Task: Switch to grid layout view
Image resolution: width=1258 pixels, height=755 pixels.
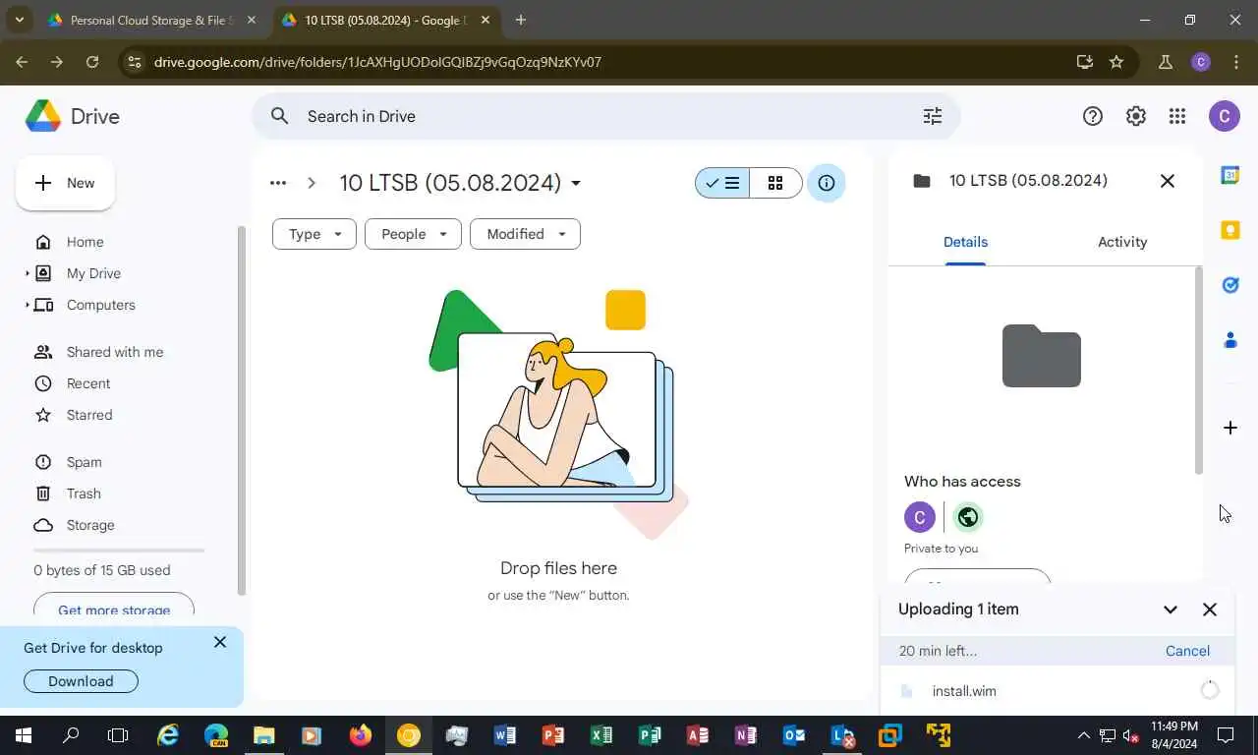Action: 775,183
